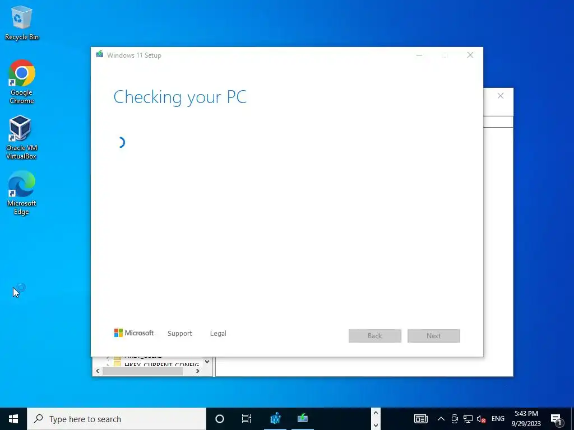The image size is (574, 430).
Task: Select HKEY_CURRENT_CONFIG in Registry Editor
Action: (161, 364)
